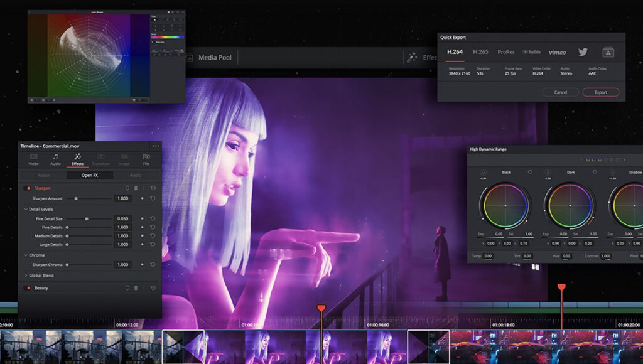Viewport: 643px width, 364px height.
Task: Reset the Fine Detail Size parameter
Action: [x=153, y=219]
